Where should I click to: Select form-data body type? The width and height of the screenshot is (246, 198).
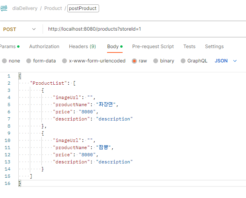[x=41, y=61]
